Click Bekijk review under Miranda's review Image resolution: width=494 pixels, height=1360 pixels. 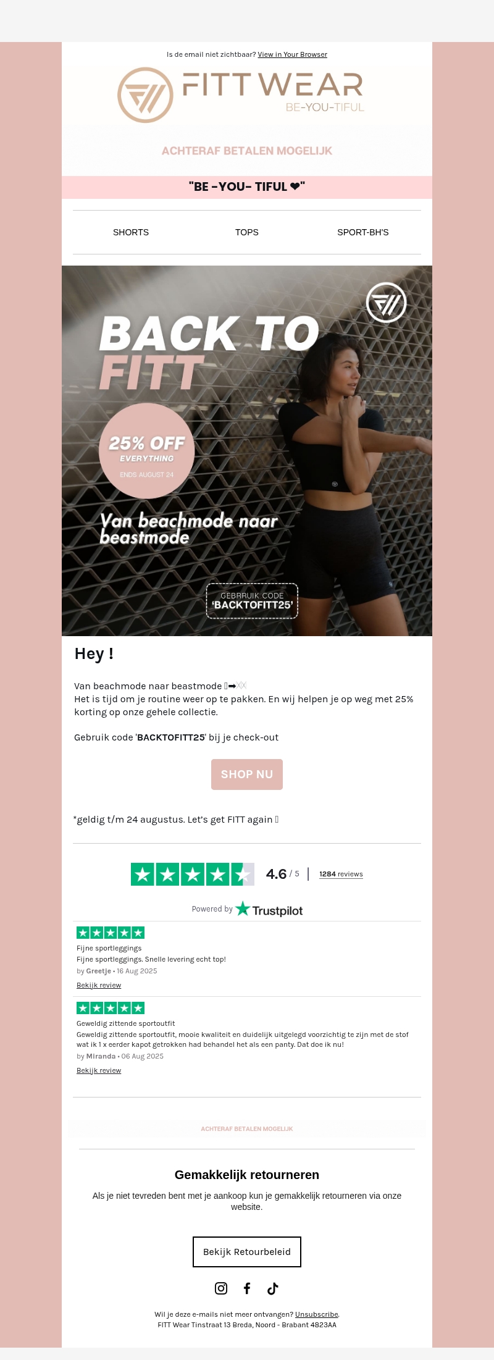(x=99, y=1070)
